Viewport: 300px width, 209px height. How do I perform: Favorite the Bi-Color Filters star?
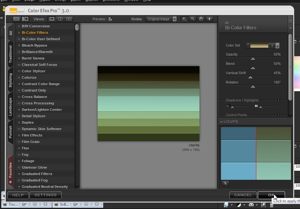pos(19,32)
